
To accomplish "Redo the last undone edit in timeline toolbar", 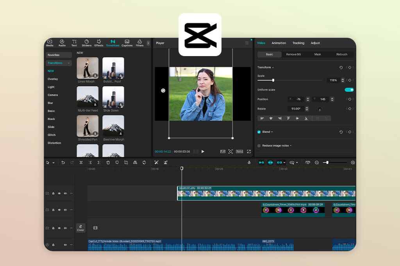I will [x=72, y=162].
